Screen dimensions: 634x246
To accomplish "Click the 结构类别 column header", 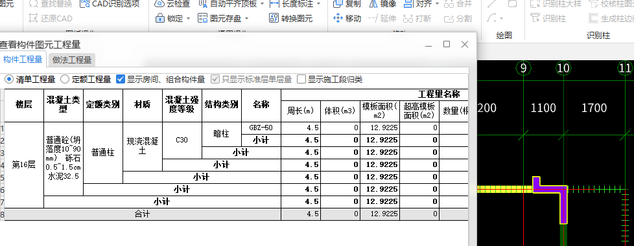I will (222, 105).
